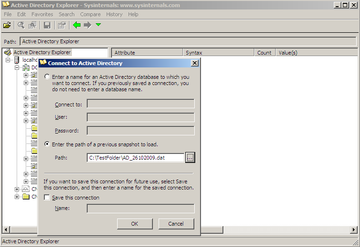Screen dimensions: 360x247
Task: Minimize the Active Directory Explorer window
Action: point(337,5)
